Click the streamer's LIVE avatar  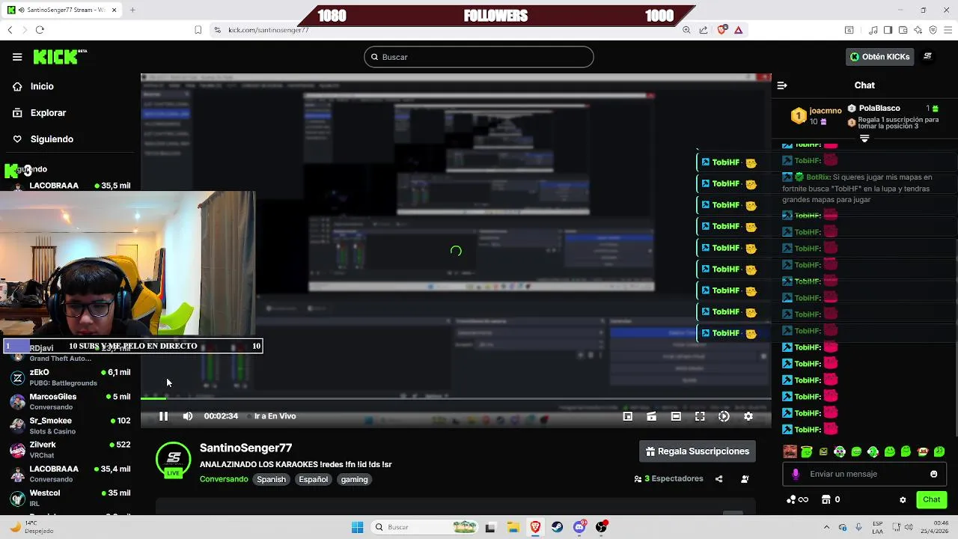[x=173, y=460]
